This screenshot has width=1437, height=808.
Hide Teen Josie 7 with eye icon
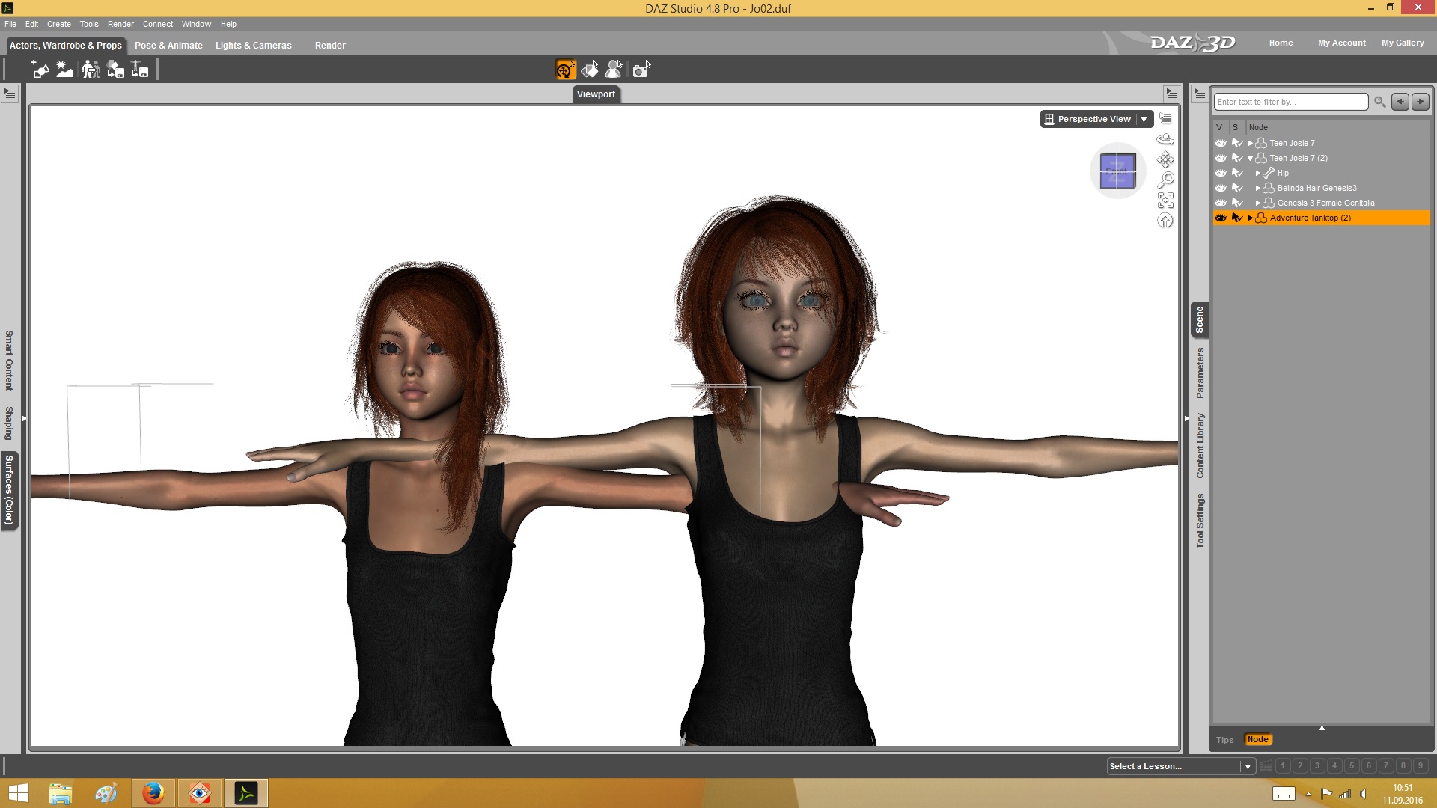pyautogui.click(x=1221, y=143)
